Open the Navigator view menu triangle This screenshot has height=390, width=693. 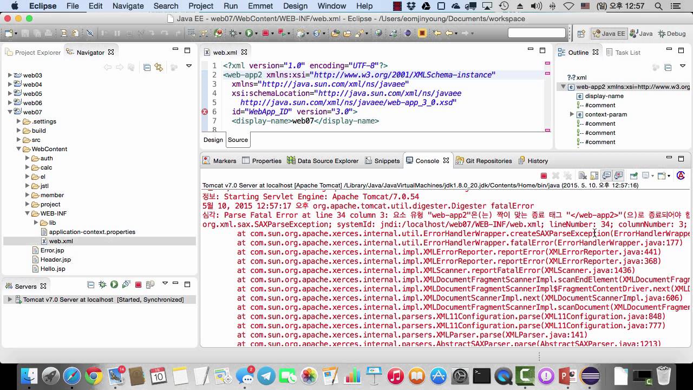[x=189, y=66]
